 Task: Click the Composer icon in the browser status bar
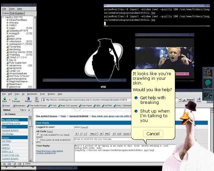click(14, 164)
